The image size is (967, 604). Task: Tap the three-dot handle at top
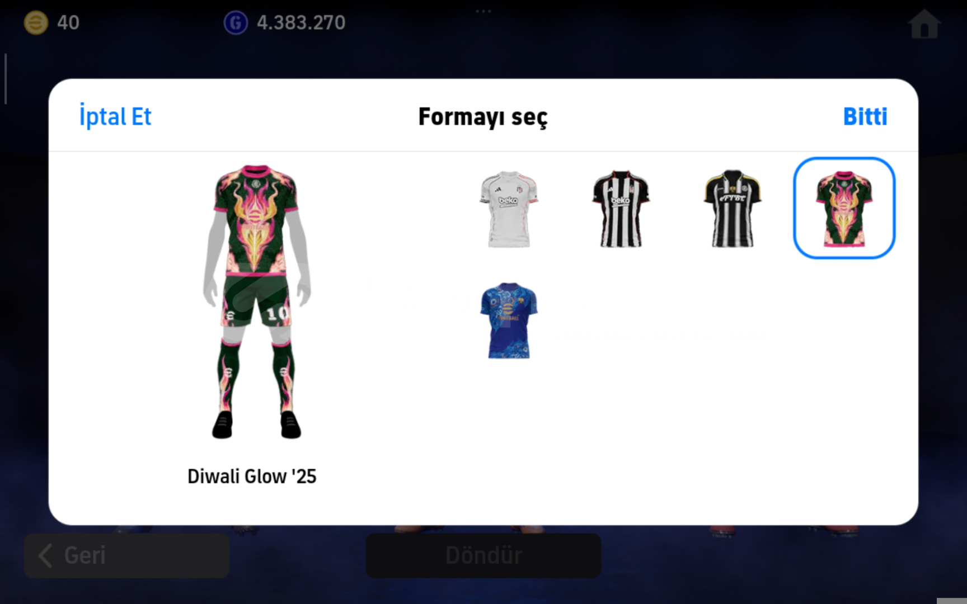click(483, 11)
